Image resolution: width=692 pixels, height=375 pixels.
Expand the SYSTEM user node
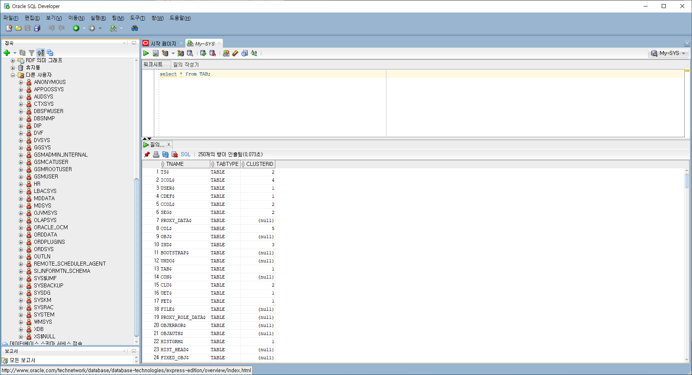(21, 315)
